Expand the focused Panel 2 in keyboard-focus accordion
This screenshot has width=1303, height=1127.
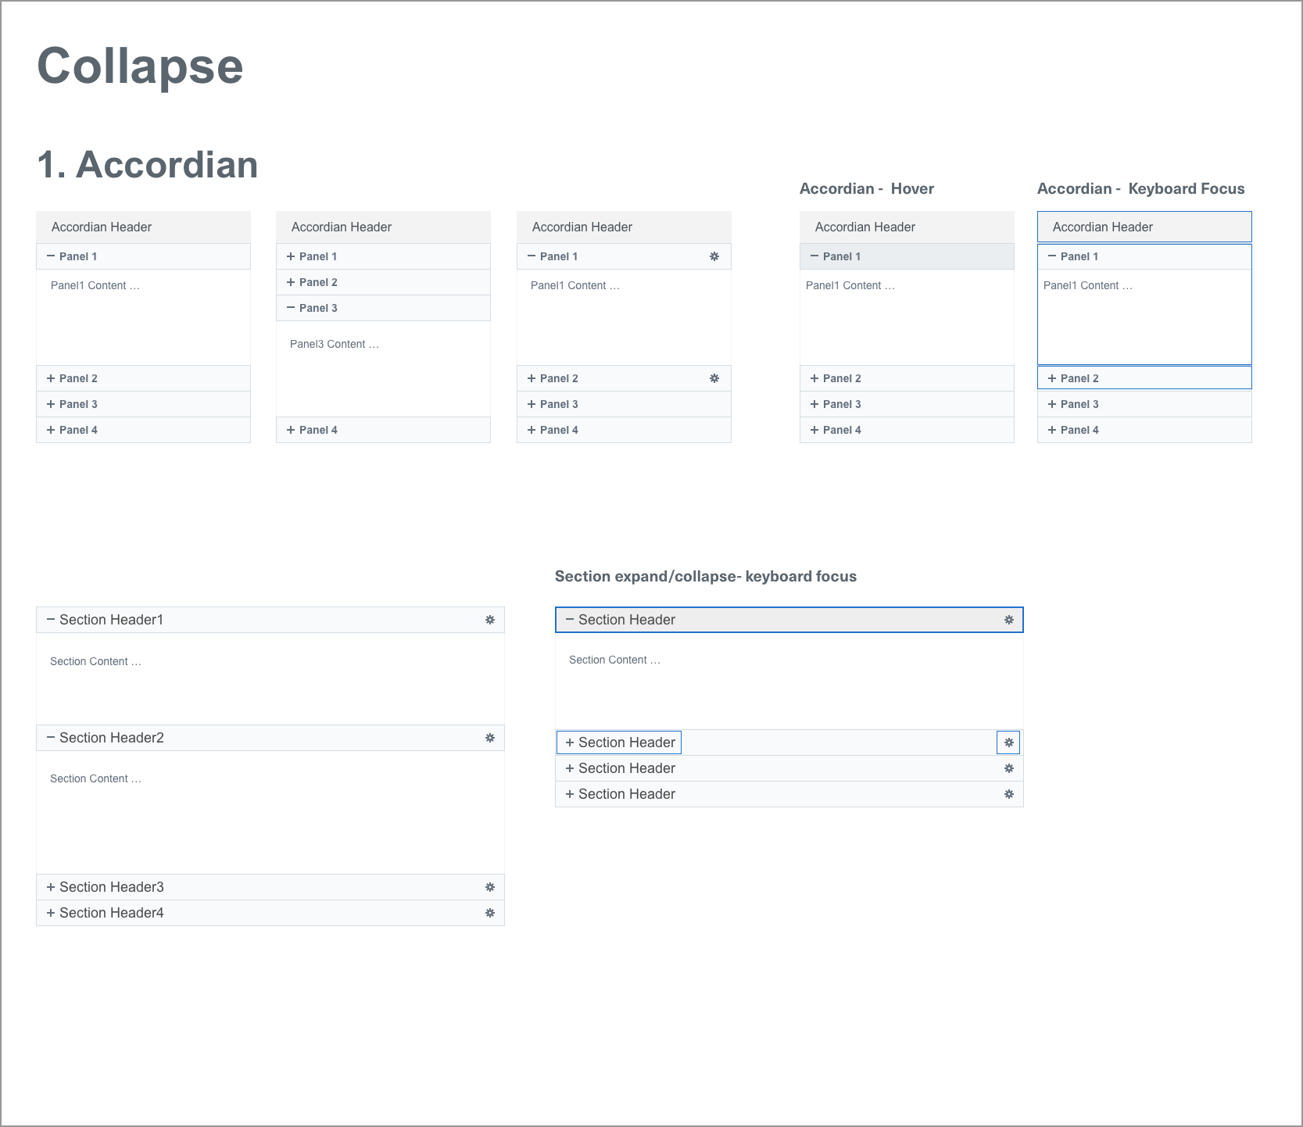[x=1052, y=378]
